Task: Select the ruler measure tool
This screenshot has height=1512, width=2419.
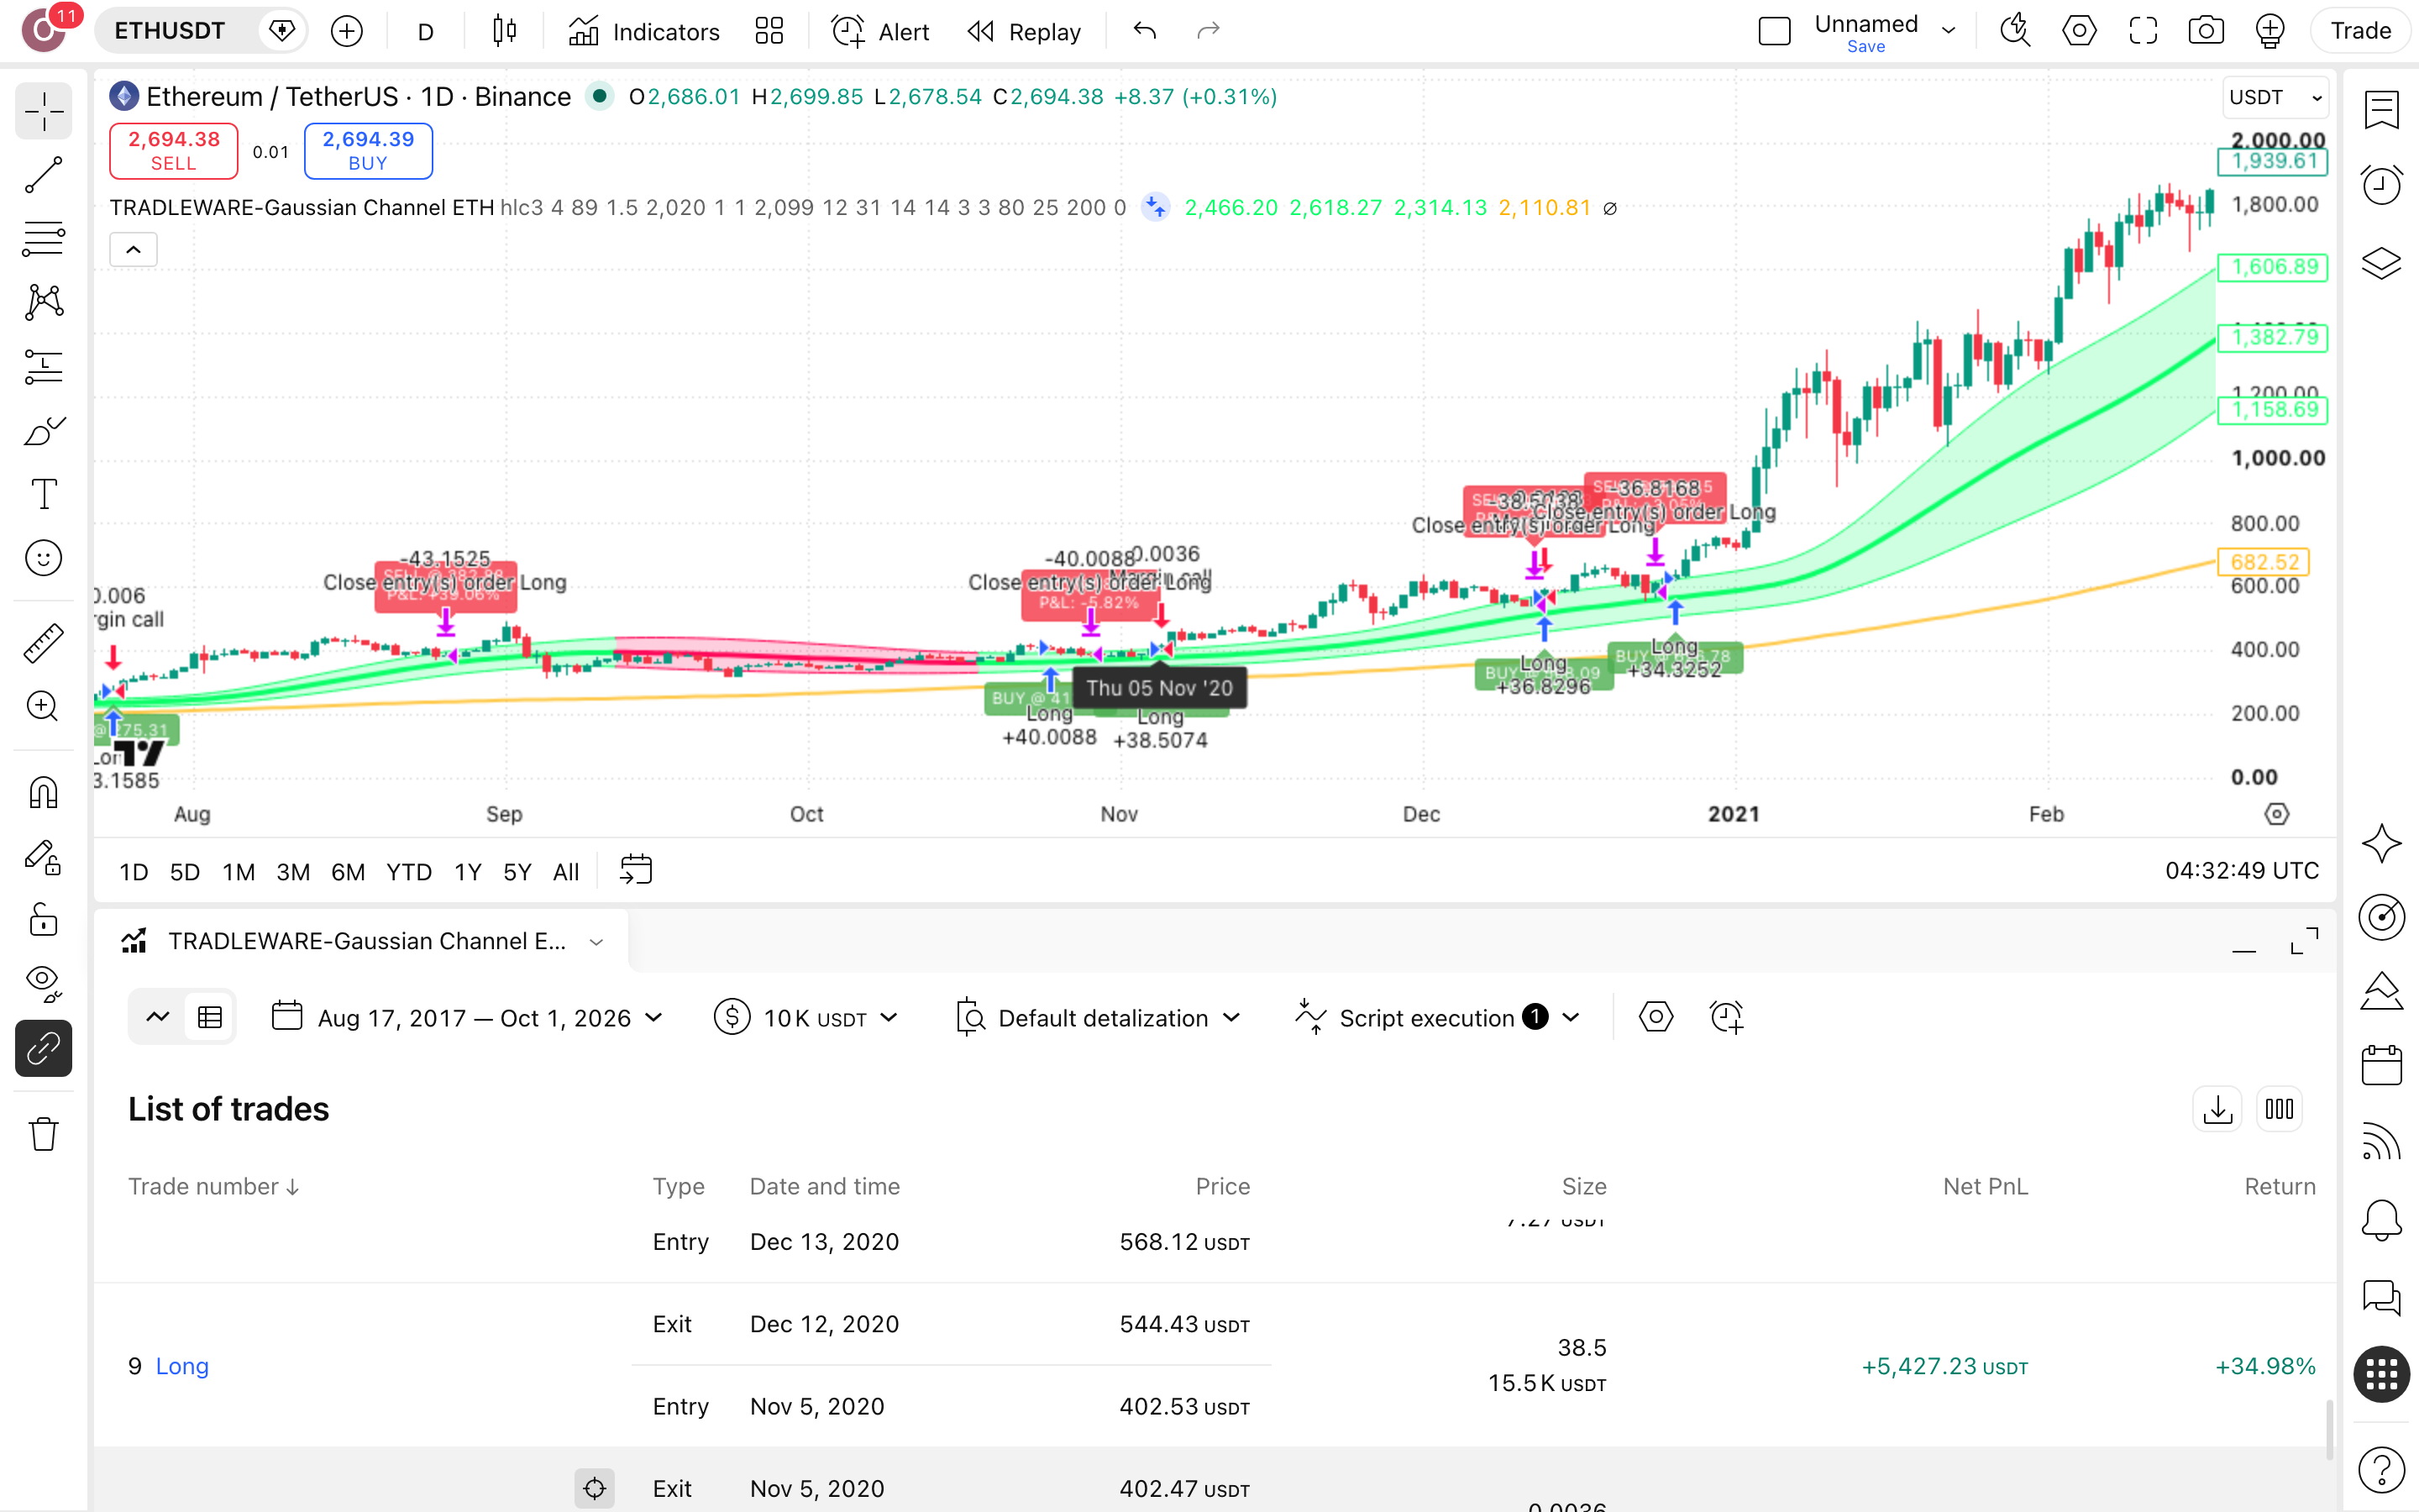Action: coord(44,643)
